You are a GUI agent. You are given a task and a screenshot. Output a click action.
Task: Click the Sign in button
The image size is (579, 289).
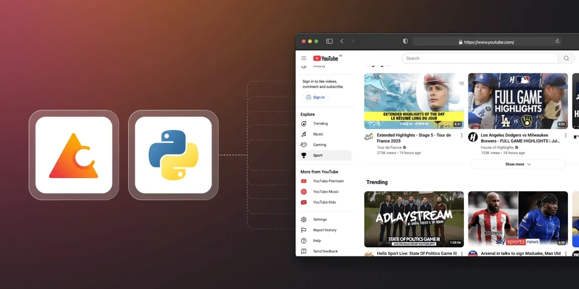tap(315, 98)
